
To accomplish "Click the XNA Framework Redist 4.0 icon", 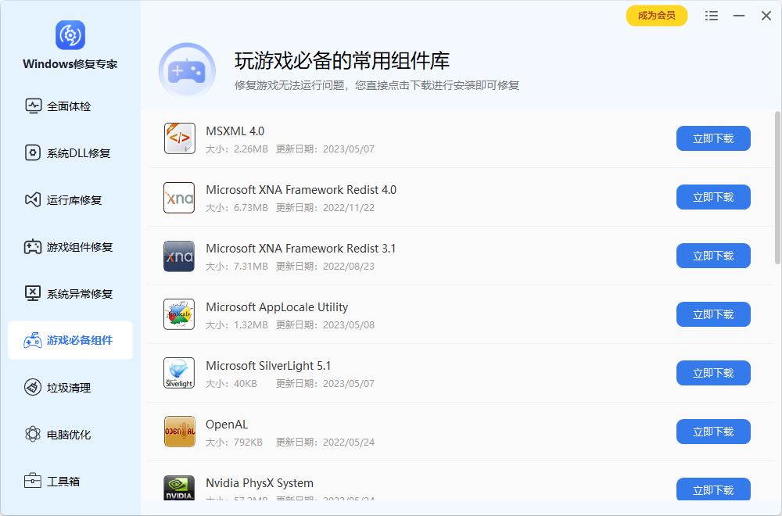I will [x=179, y=198].
